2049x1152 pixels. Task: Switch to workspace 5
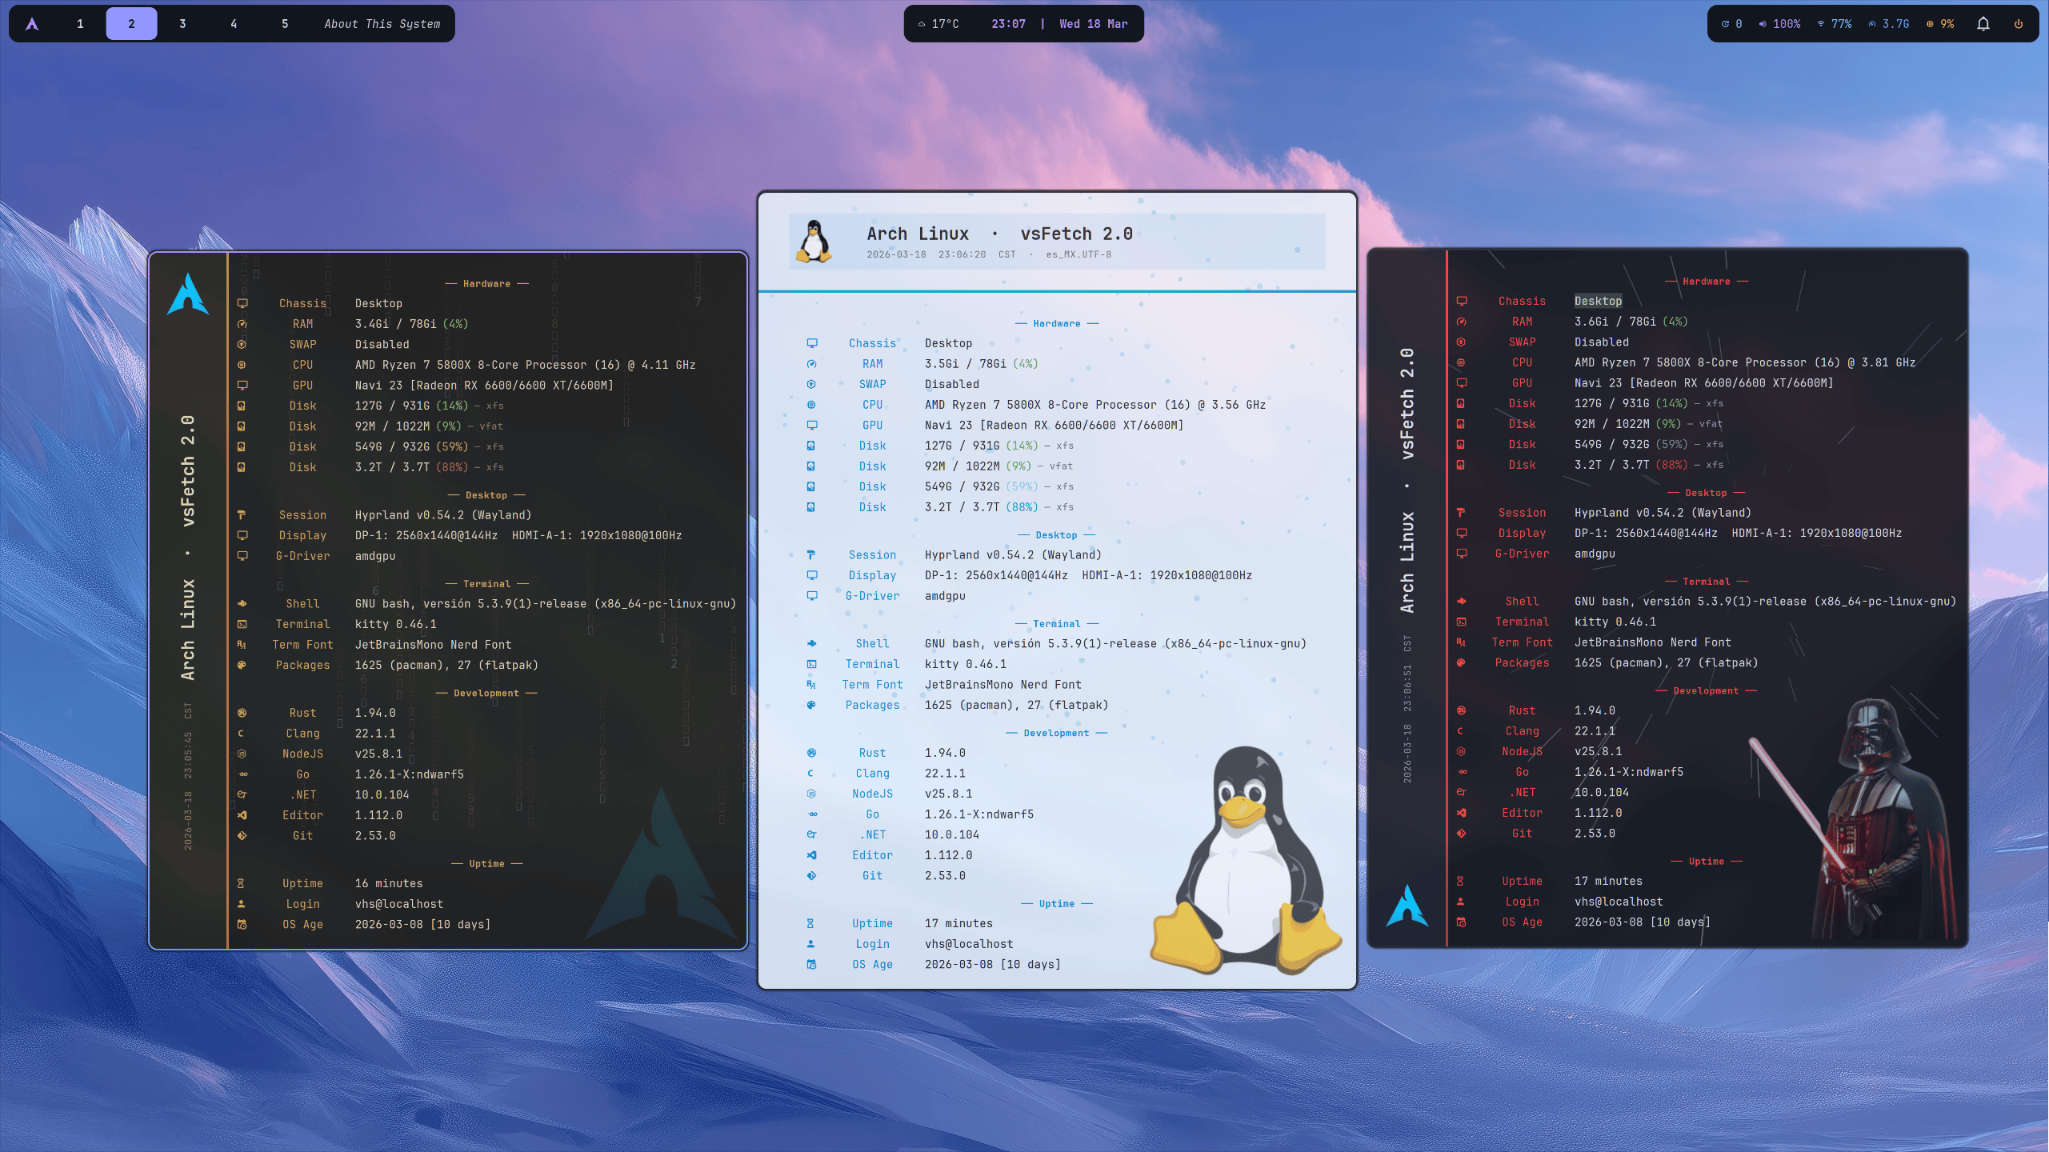pos(285,24)
